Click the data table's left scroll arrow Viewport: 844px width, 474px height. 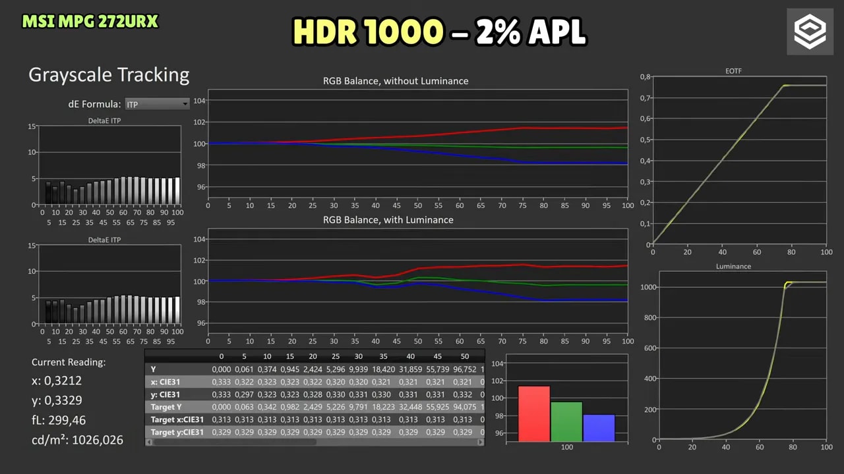point(148,442)
